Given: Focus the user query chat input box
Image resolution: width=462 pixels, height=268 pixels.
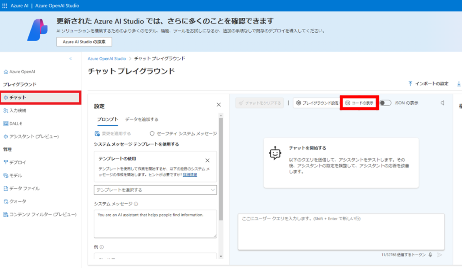Looking at the screenshot, I should click(x=341, y=232).
